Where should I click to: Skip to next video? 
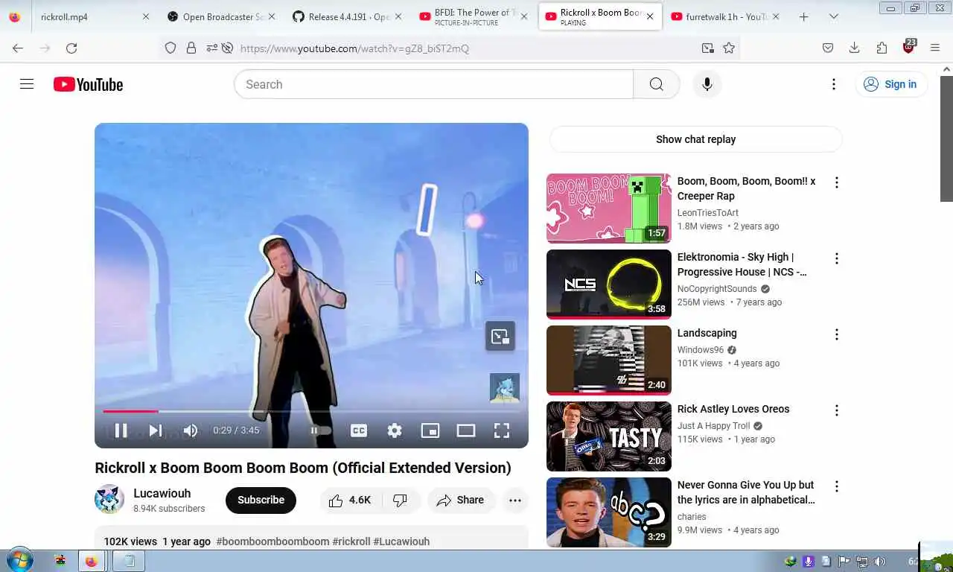[155, 430]
